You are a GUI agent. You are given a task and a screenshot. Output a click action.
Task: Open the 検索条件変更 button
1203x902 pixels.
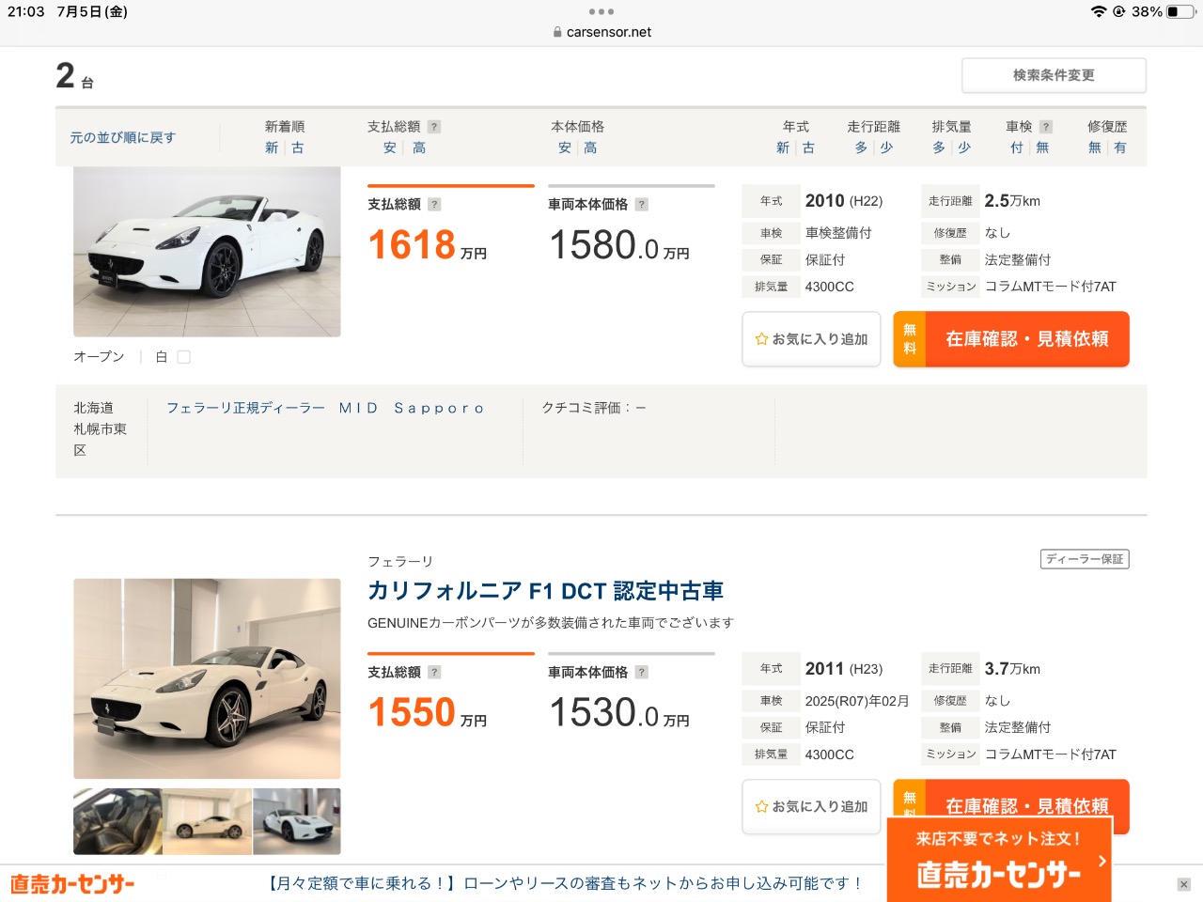pyautogui.click(x=1054, y=75)
